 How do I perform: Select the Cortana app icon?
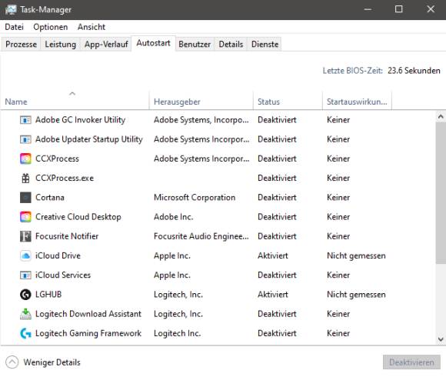[25, 197]
